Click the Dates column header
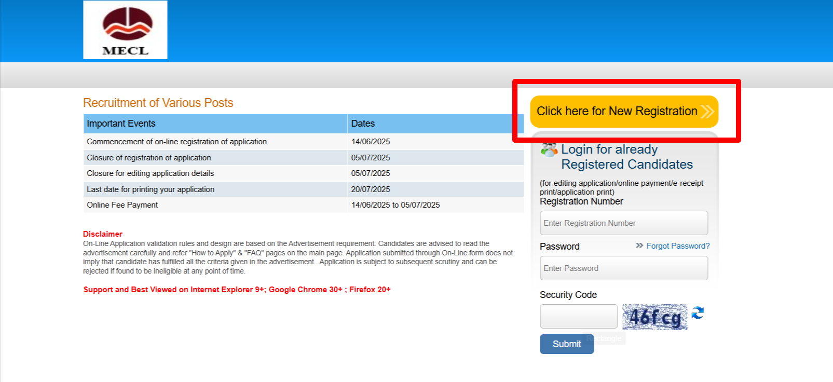The image size is (833, 382). tap(363, 124)
